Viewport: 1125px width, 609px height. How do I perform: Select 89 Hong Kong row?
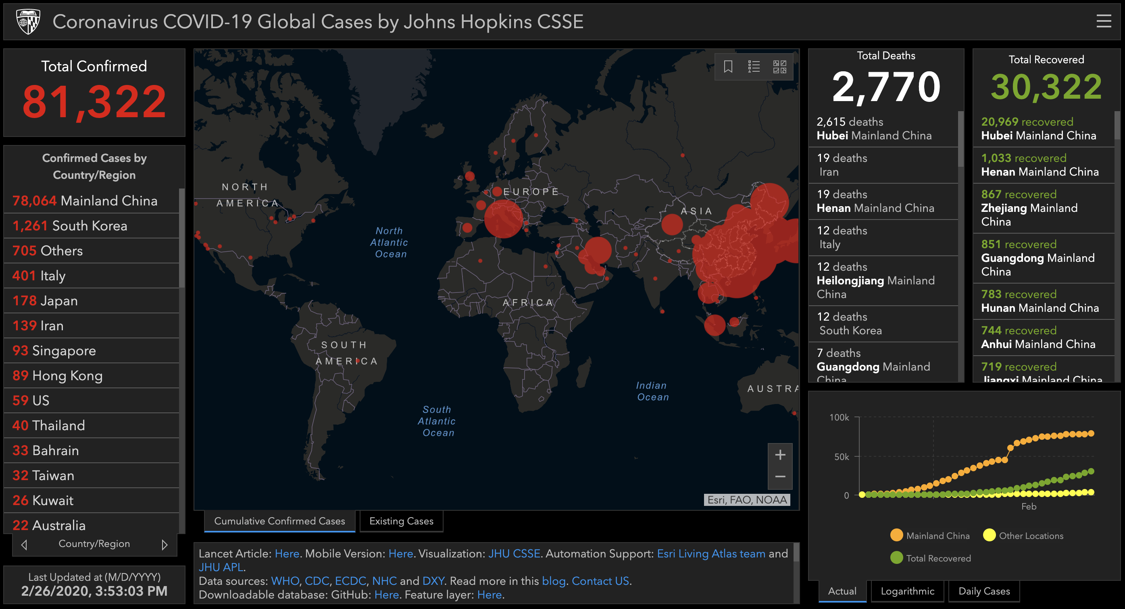(91, 376)
